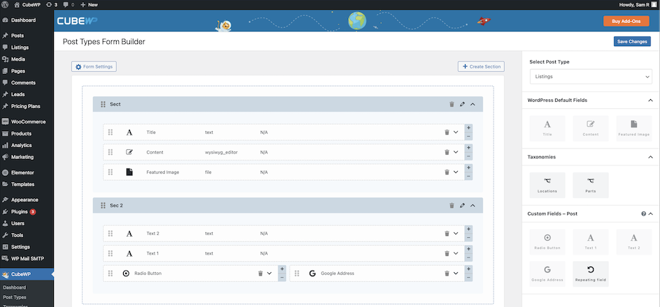Remove the Radio Button field
The height and width of the screenshot is (307, 660).
coord(261,274)
